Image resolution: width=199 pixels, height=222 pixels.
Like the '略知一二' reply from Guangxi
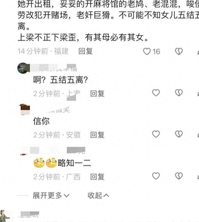(156, 176)
